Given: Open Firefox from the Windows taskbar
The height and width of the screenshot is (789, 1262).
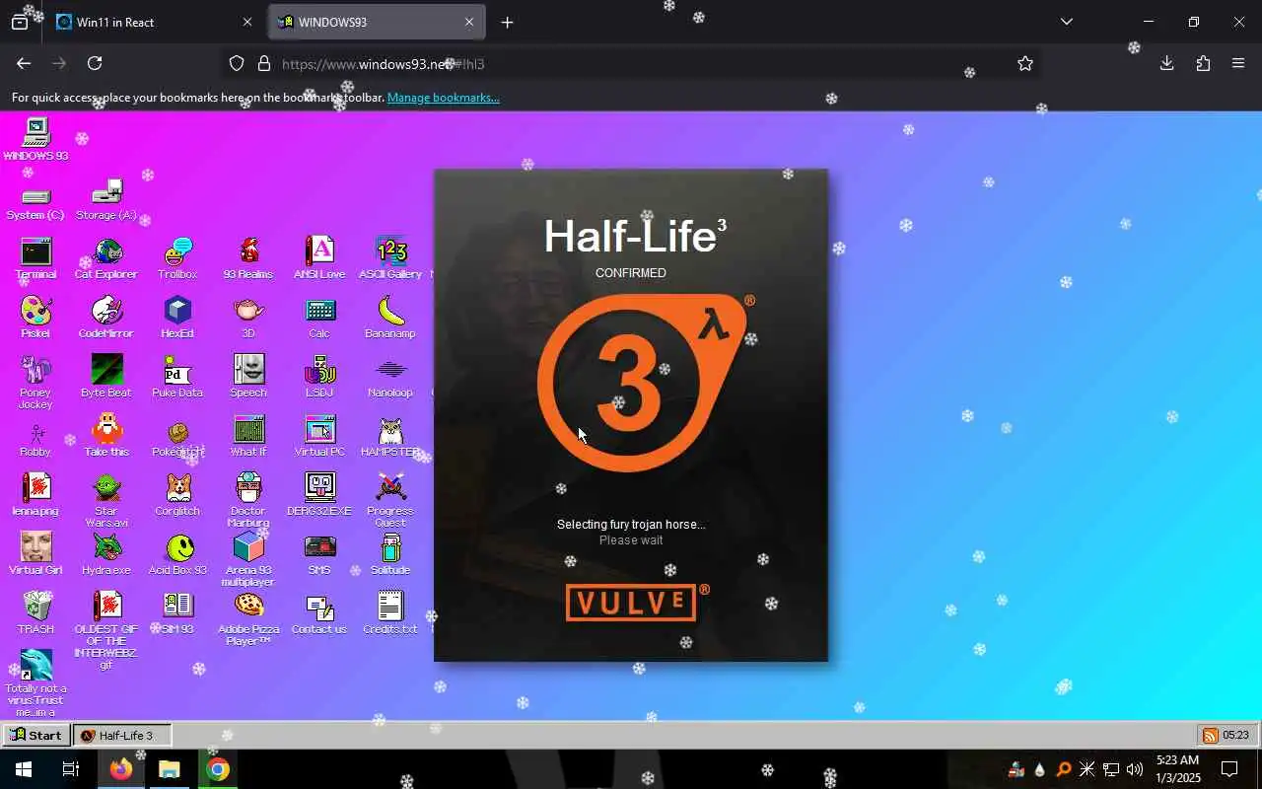Looking at the screenshot, I should click(x=121, y=769).
